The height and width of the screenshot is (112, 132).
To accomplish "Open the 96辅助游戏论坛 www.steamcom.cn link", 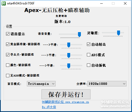I will point(65,102).
